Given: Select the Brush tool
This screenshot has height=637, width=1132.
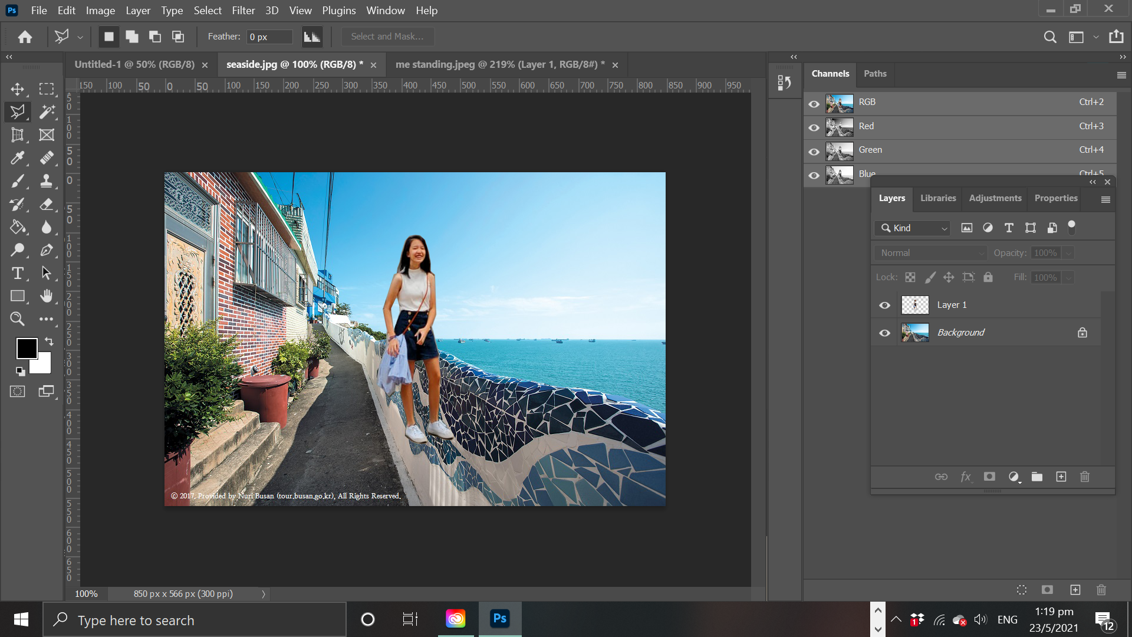Looking at the screenshot, I should (18, 181).
